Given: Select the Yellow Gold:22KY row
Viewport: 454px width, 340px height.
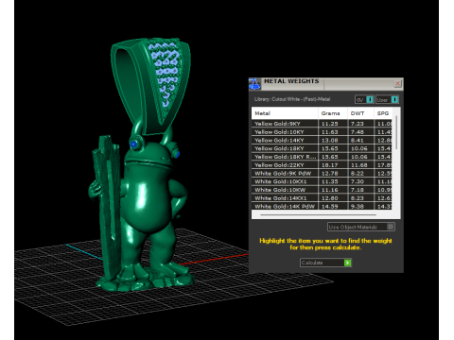Looking at the screenshot, I should click(322, 165).
